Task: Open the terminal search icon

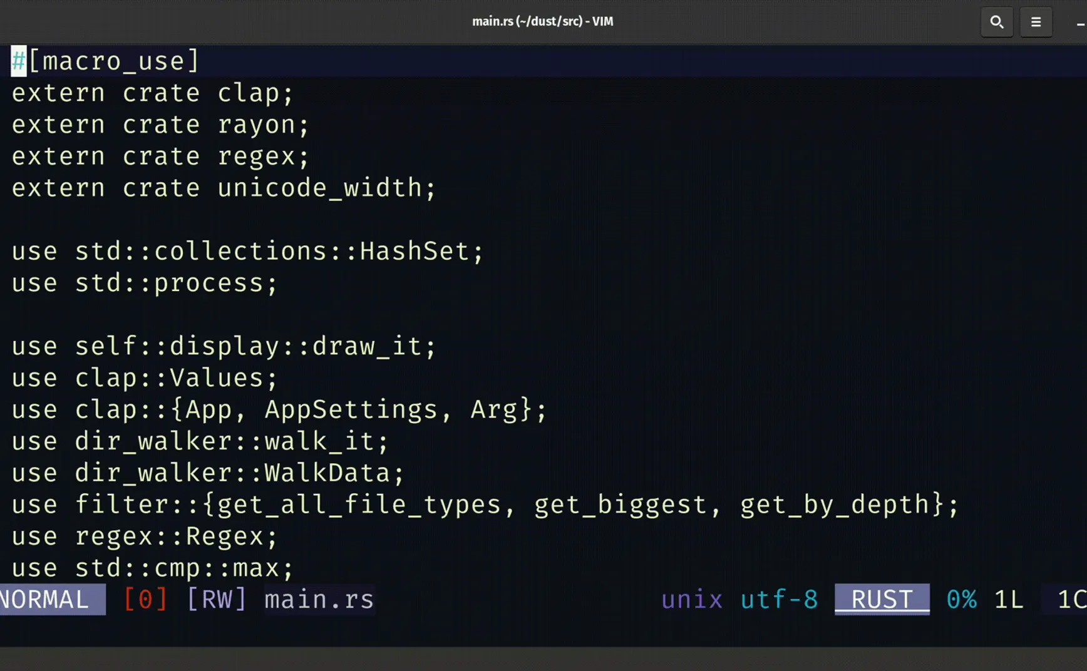Action: click(x=997, y=23)
